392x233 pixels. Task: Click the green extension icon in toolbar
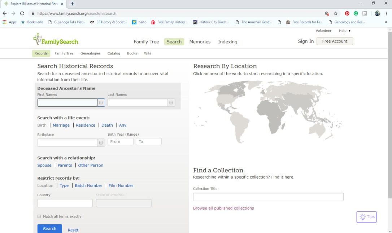pyautogui.click(x=355, y=13)
